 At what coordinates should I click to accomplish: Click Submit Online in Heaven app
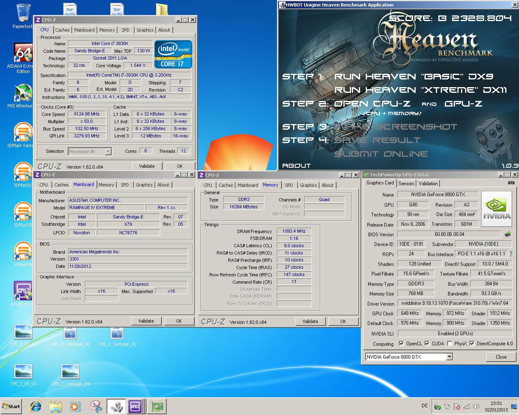tap(381, 154)
